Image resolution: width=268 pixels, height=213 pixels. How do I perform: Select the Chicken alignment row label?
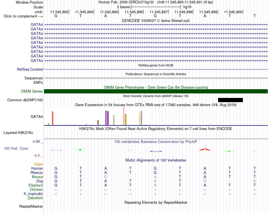click(x=36, y=189)
